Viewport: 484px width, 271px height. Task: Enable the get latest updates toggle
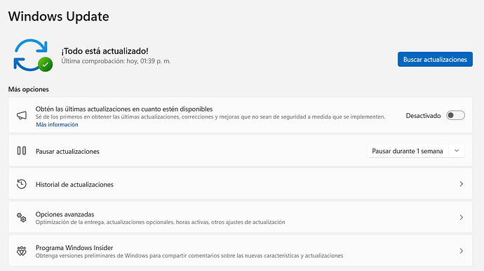[x=455, y=115]
